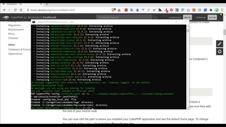Click the dark blue link extension icon
This screenshot has height=127, width=226.
[205, 10]
